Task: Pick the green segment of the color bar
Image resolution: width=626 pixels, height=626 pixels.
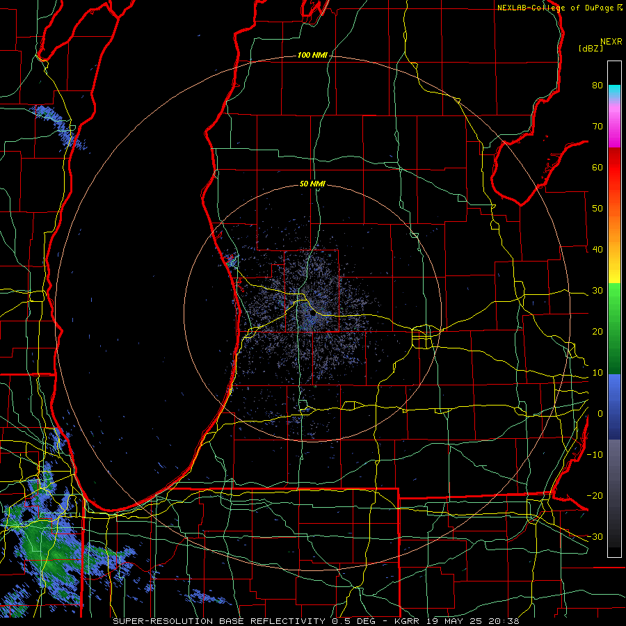Action: [x=614, y=328]
